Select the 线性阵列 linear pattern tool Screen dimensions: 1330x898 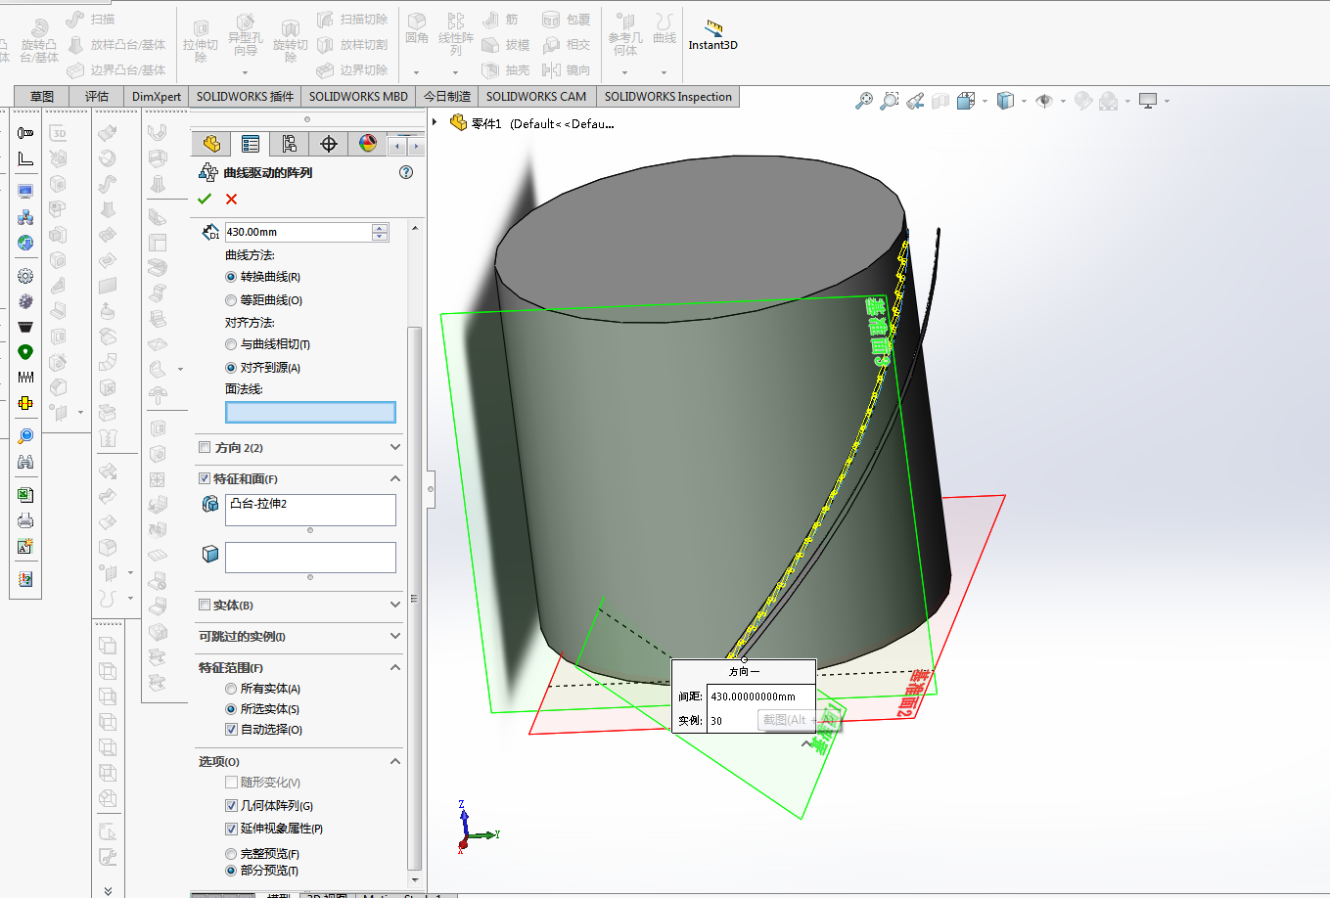tap(455, 34)
